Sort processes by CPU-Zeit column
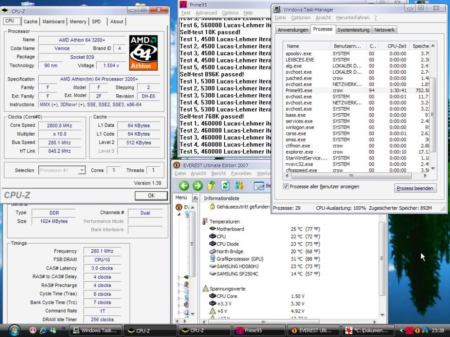The width and height of the screenshot is (450, 337). click(x=394, y=46)
